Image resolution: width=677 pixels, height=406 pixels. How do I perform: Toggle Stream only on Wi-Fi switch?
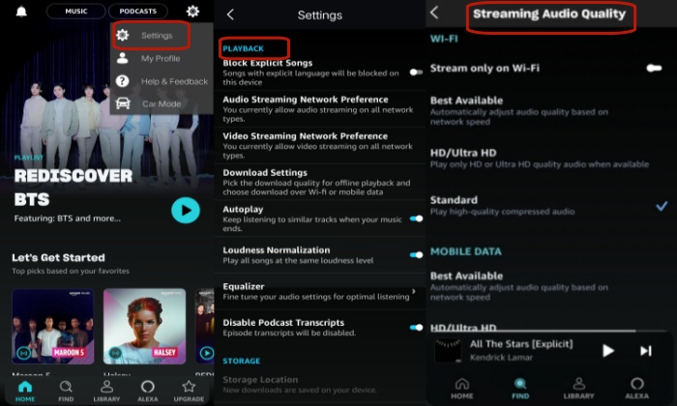pos(654,68)
